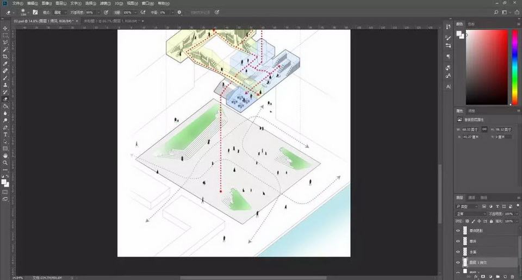Image resolution: width=522 pixels, height=280 pixels.
Task: Pick a hue on the color slider
Action: tap(514, 65)
